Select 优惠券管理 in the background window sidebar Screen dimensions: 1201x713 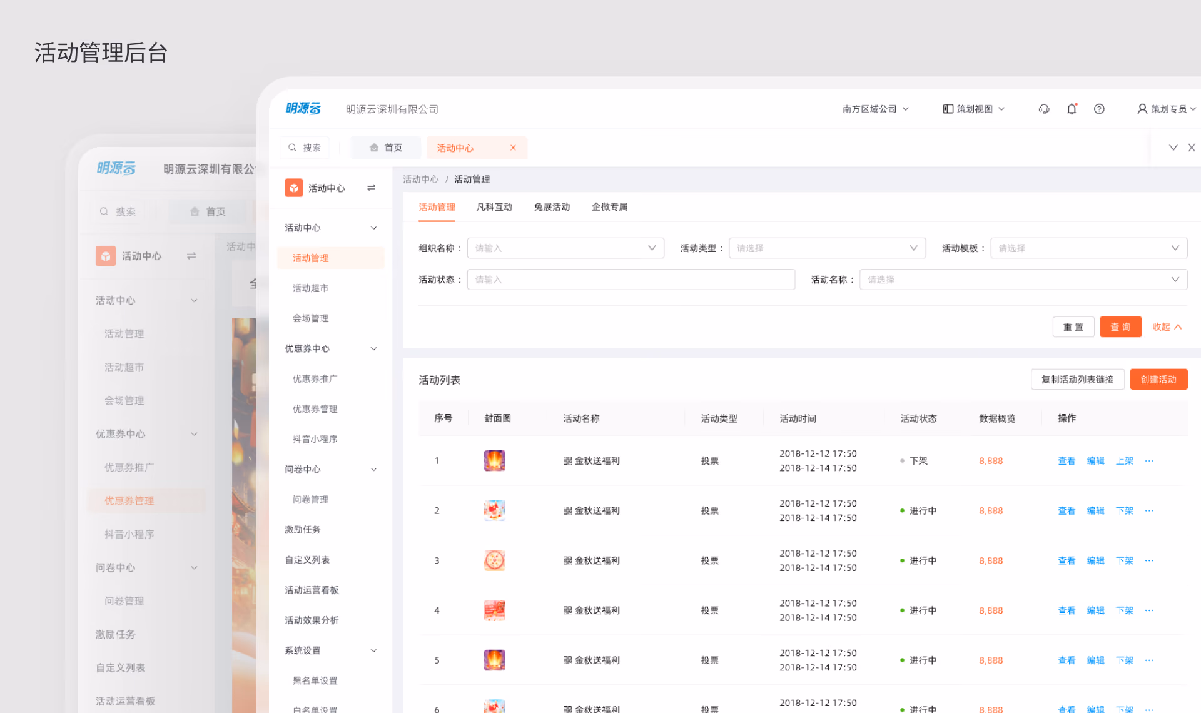point(146,500)
